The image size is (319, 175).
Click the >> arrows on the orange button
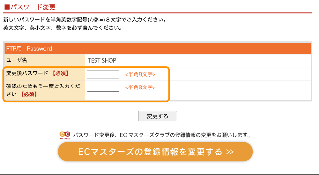[230, 152]
